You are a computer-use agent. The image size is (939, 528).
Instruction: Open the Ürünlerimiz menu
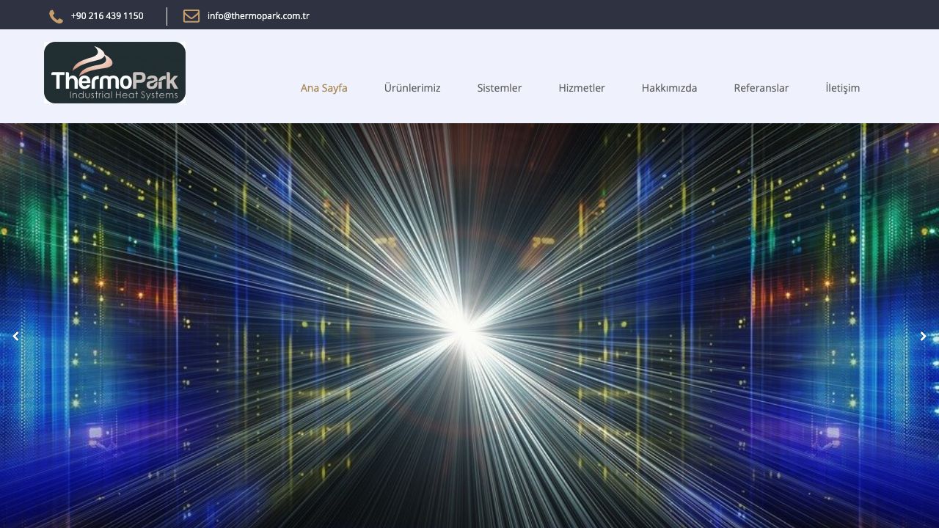click(x=412, y=88)
